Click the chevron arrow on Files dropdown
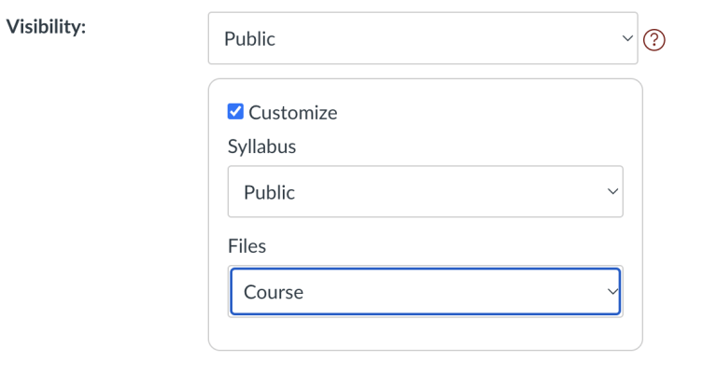 (x=612, y=292)
